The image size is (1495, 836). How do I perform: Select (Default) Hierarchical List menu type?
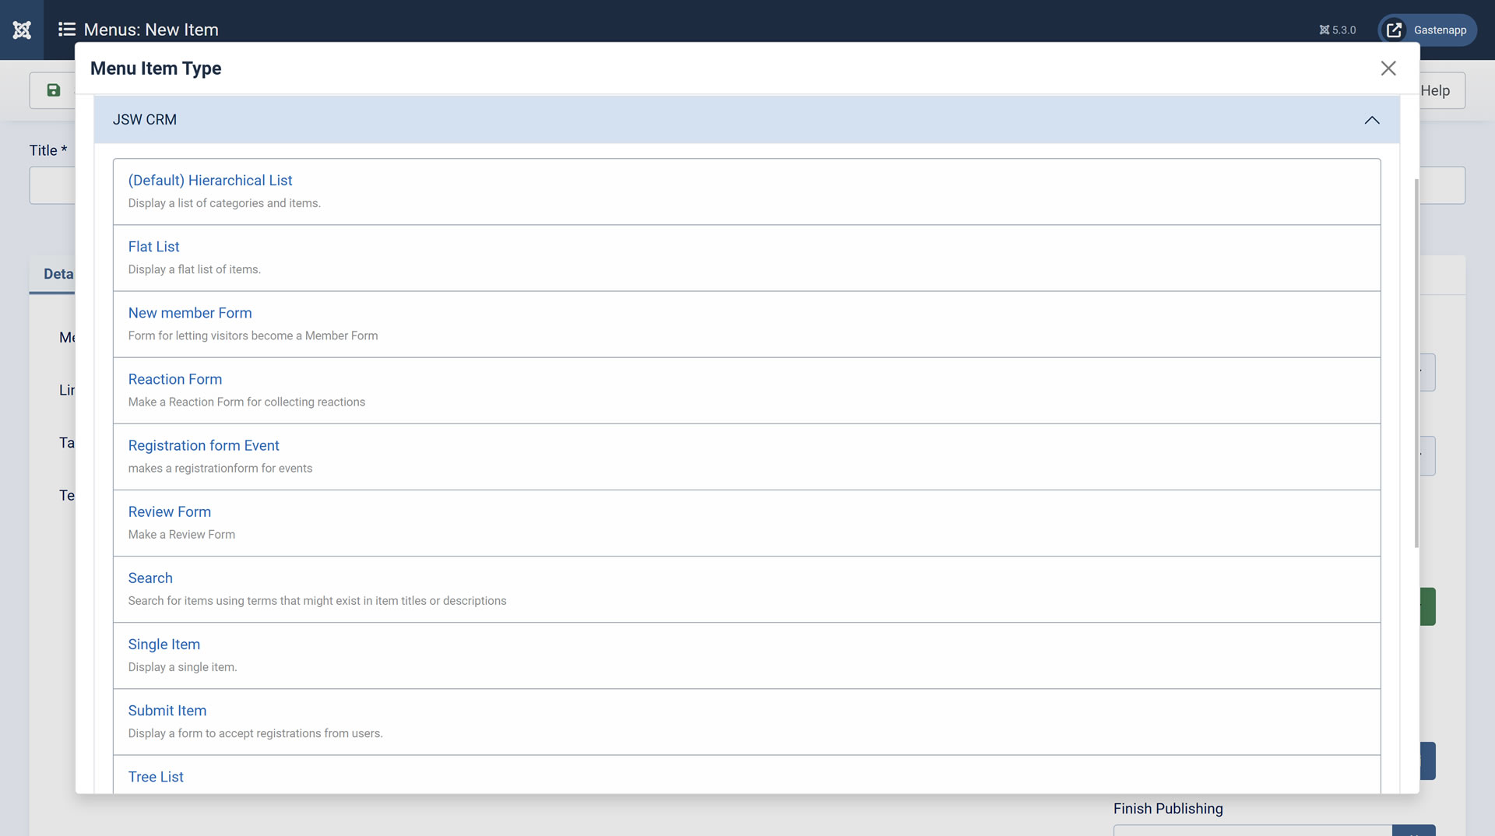point(210,181)
